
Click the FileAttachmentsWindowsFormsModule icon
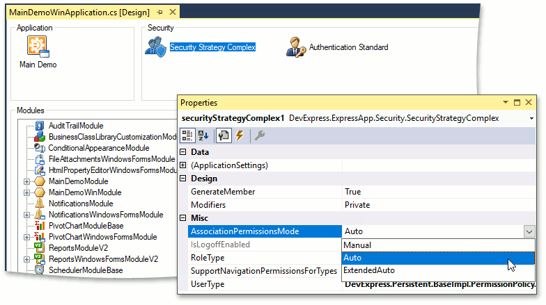pyautogui.click(x=40, y=159)
